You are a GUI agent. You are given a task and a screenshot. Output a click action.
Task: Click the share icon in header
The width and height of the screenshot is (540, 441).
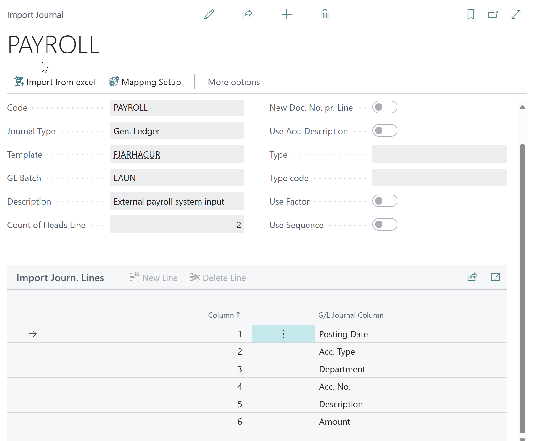(247, 14)
